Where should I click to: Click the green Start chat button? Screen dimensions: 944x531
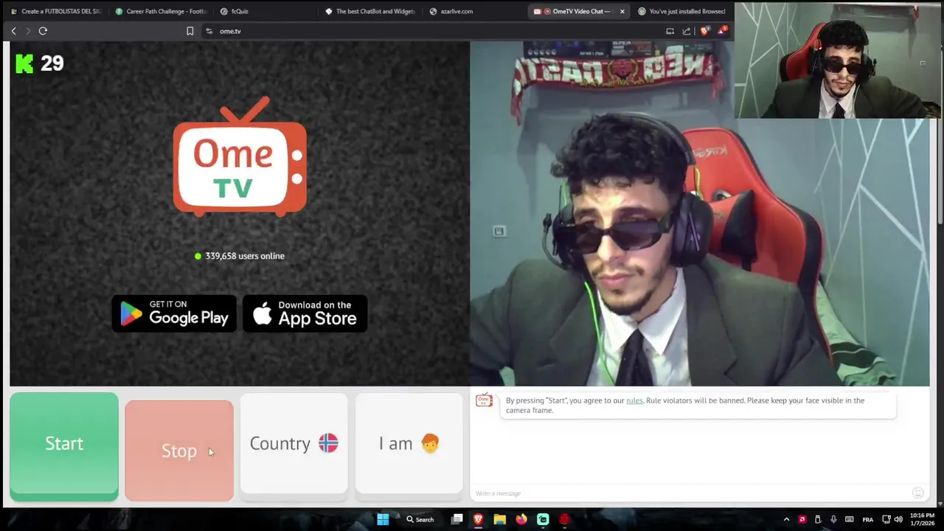point(64,446)
